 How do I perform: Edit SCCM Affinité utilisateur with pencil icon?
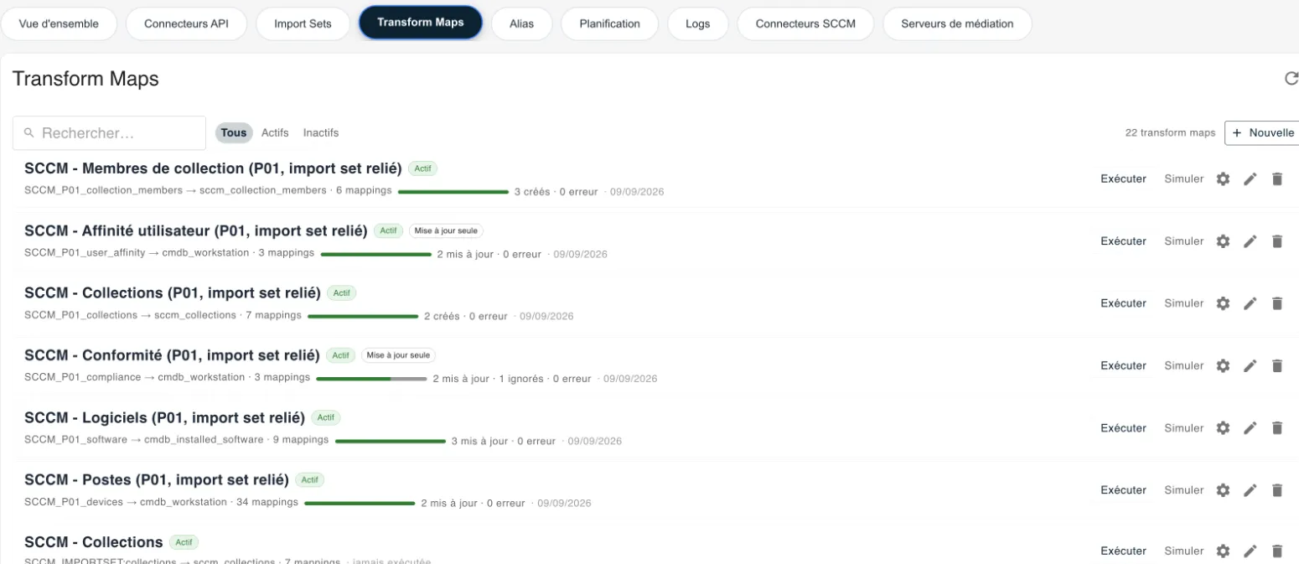1250,241
